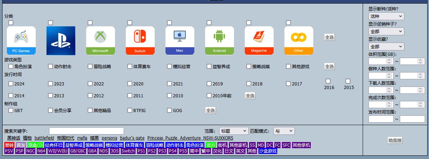The image size is (429, 159).
Task: Click 全选 in the 分类 row
Action: click(x=330, y=37)
